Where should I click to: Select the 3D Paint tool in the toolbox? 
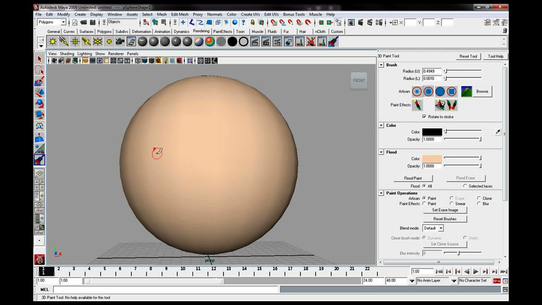tap(39, 160)
